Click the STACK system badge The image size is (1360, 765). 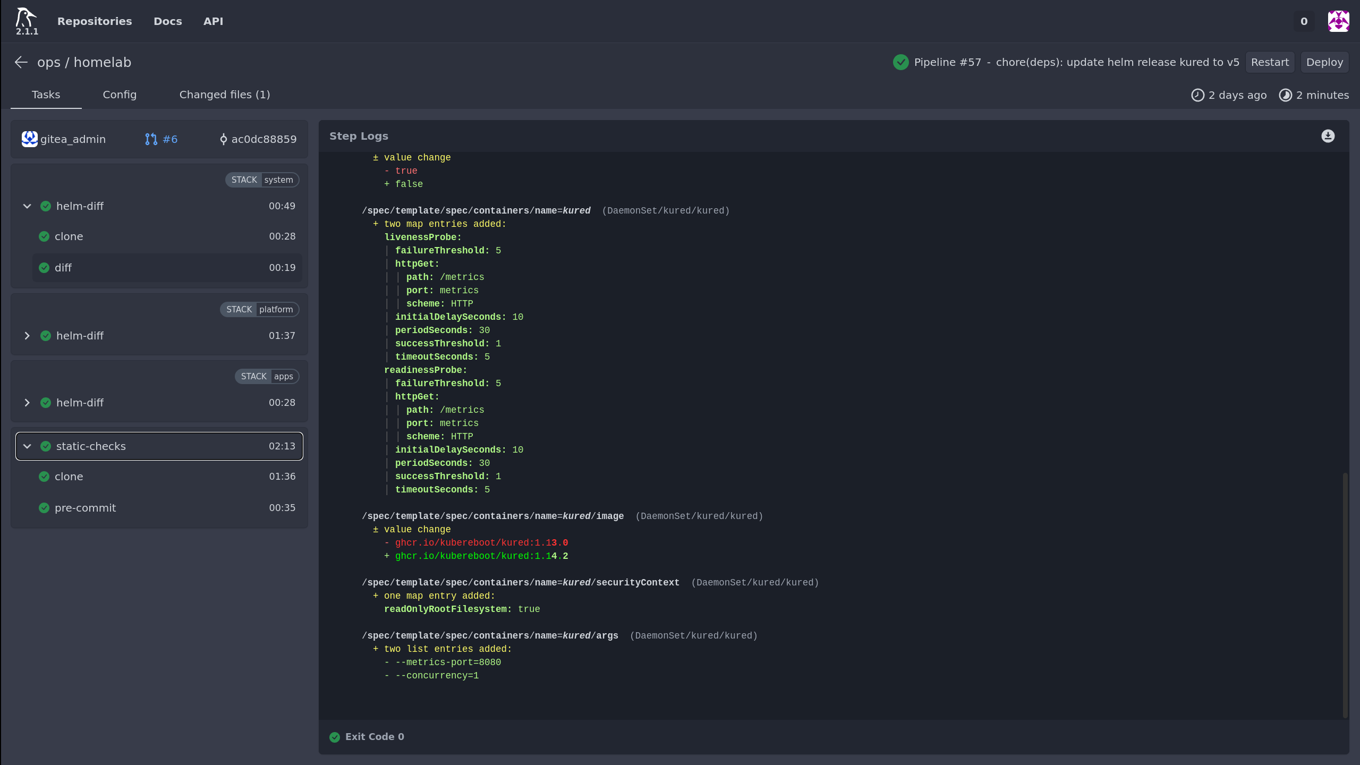(x=262, y=180)
